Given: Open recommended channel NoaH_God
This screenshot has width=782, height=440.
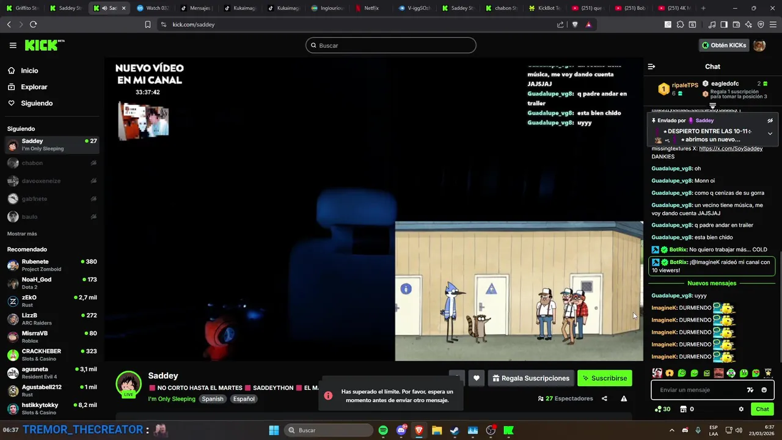Looking at the screenshot, I should click(x=52, y=283).
